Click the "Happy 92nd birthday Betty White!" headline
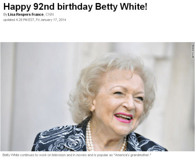 pyautogui.click(x=75, y=7)
